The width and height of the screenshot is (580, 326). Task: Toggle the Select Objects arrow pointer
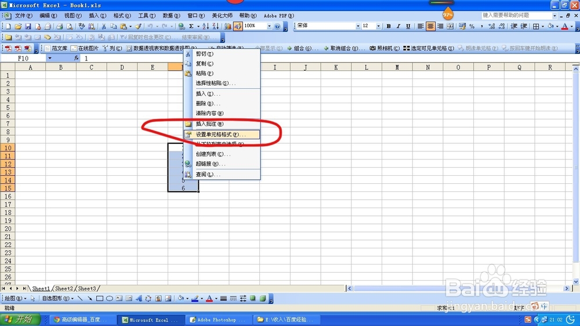[x=33, y=299]
